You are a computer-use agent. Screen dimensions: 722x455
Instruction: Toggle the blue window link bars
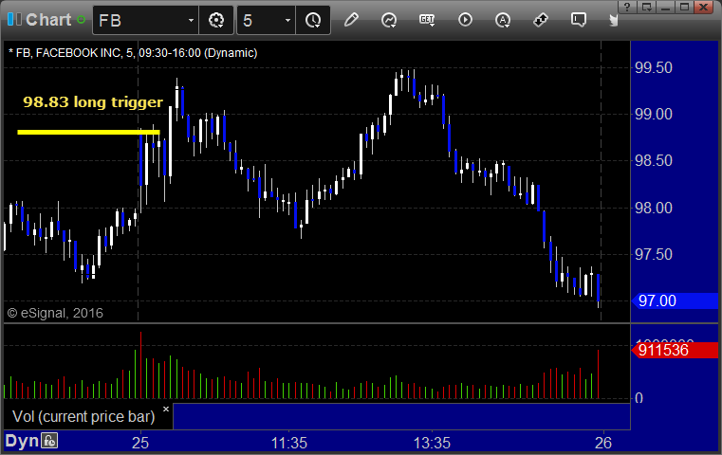click(x=14, y=19)
